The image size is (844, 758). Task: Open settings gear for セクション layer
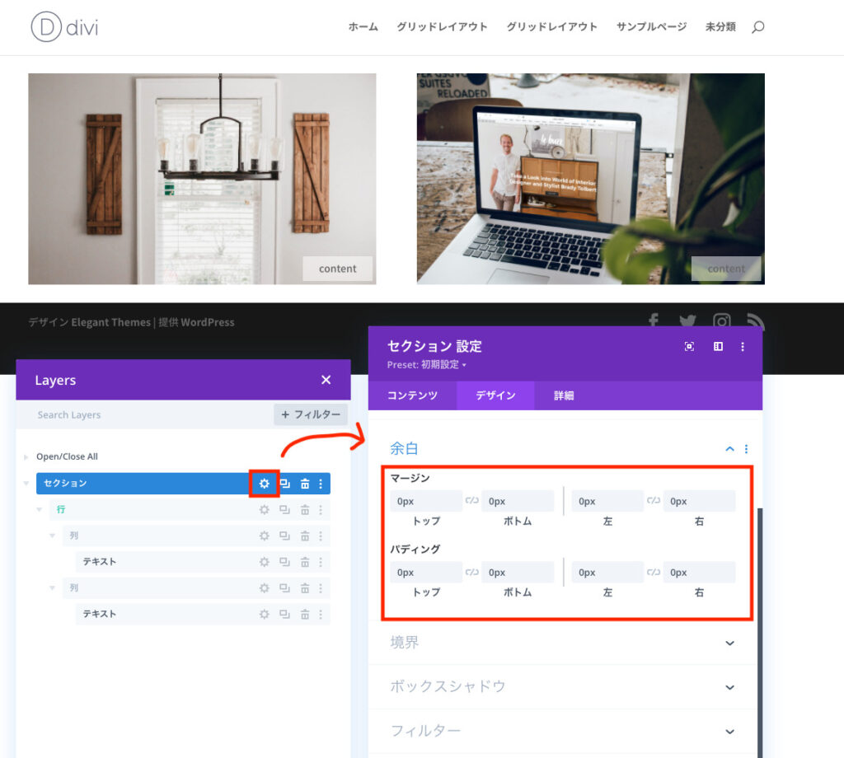pos(265,484)
